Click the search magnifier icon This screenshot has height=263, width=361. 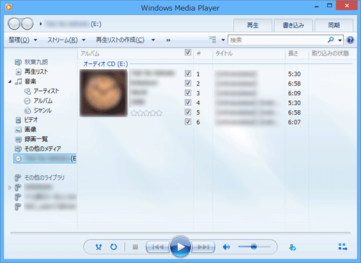331,40
